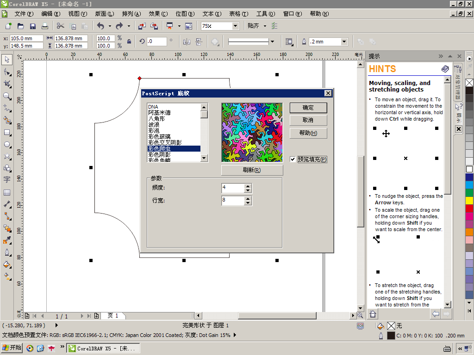Click the Open folder icon
The width and height of the screenshot is (474, 355).
click(x=20, y=26)
